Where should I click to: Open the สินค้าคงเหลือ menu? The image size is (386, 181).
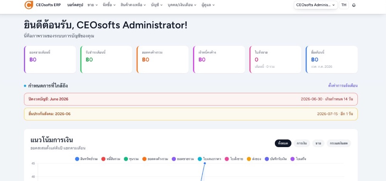[133, 5]
